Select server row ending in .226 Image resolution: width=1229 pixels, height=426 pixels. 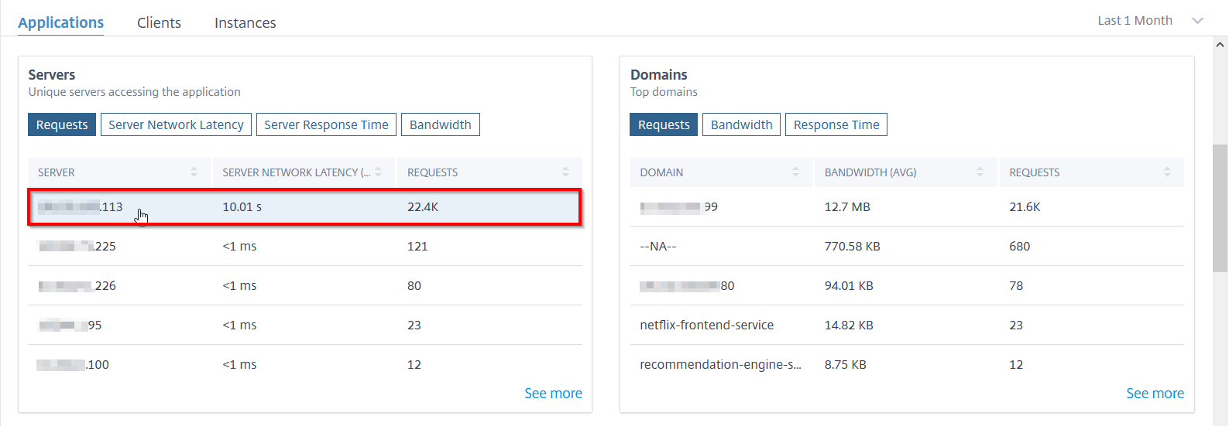pos(305,286)
